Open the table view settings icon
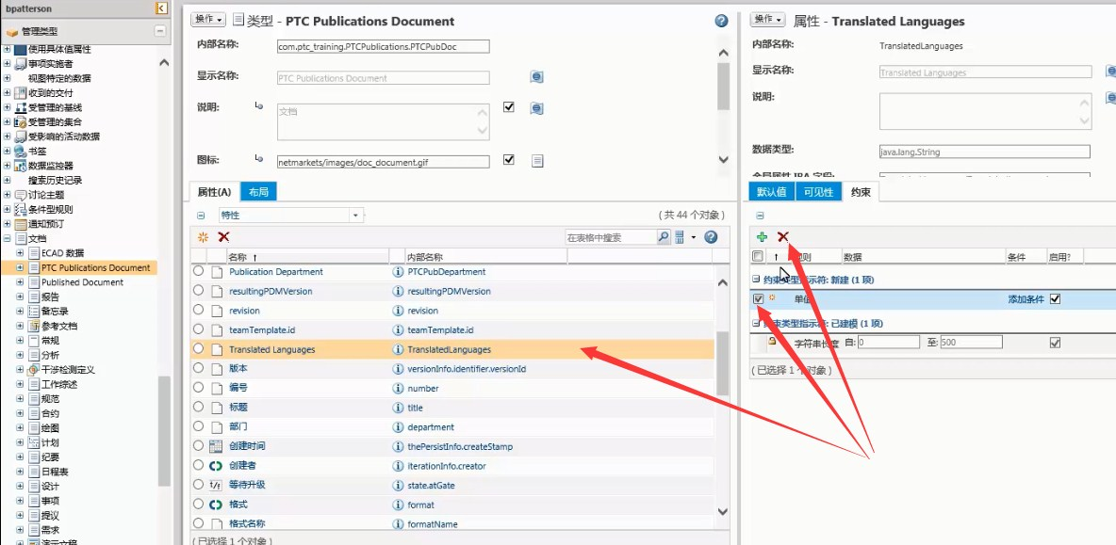Screen dimensions: 1116x545 pos(680,237)
